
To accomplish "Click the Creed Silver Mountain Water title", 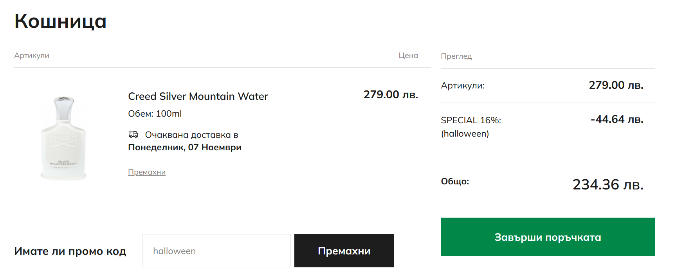I will 198,96.
